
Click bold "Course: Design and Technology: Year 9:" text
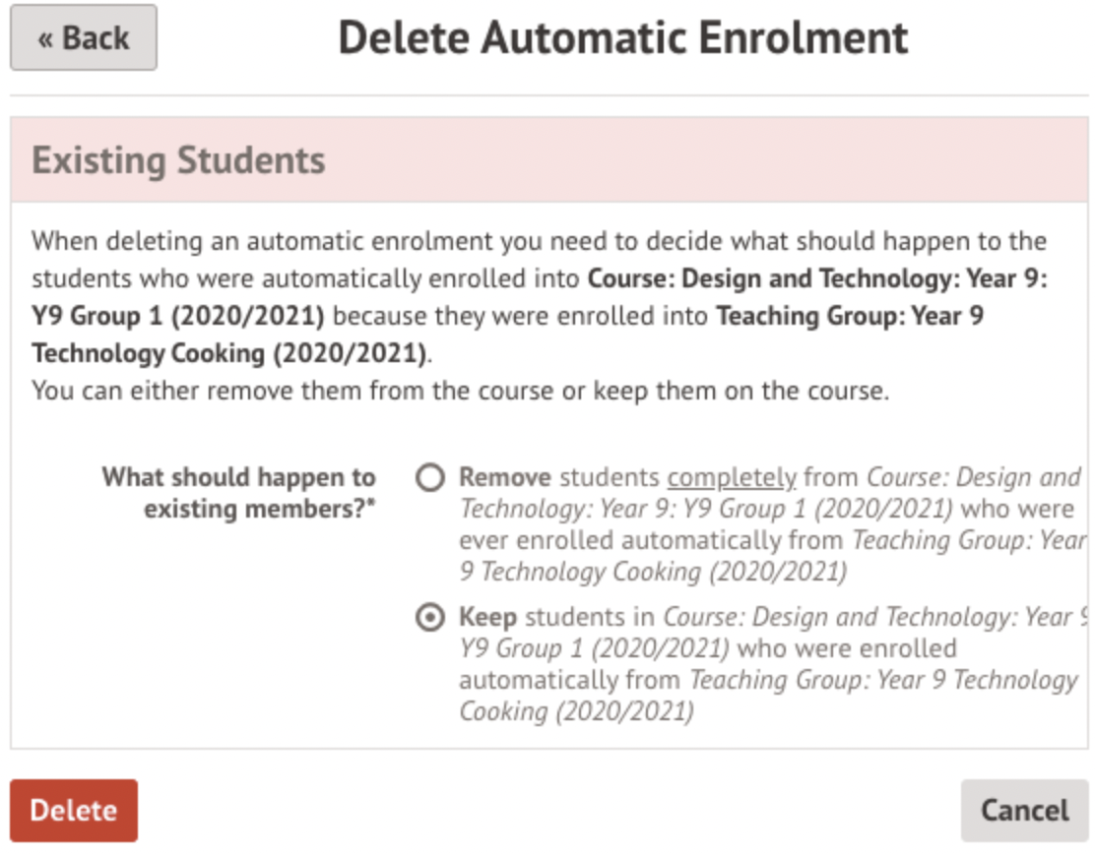(817, 278)
